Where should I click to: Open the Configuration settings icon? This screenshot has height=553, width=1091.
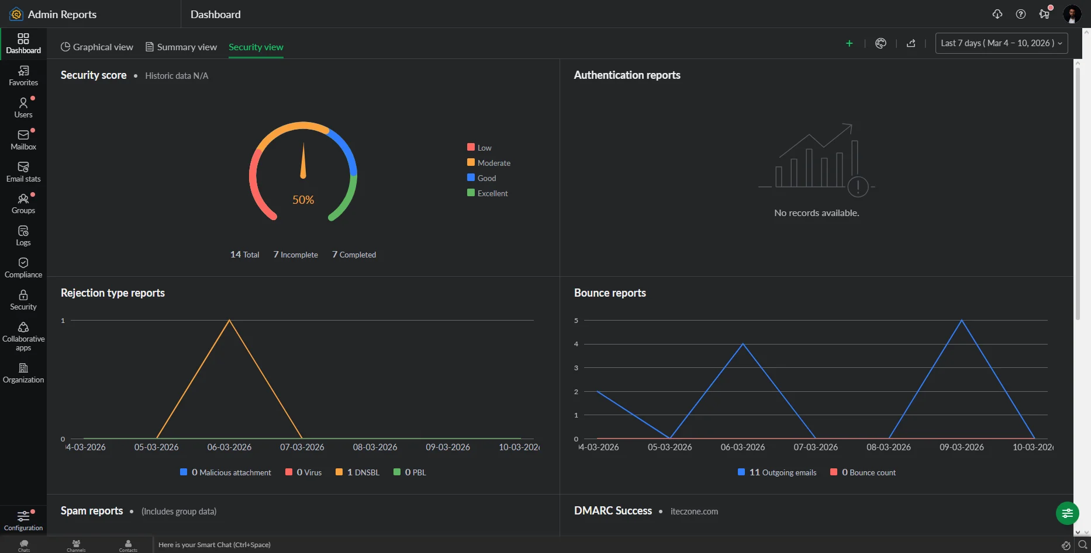tap(23, 520)
